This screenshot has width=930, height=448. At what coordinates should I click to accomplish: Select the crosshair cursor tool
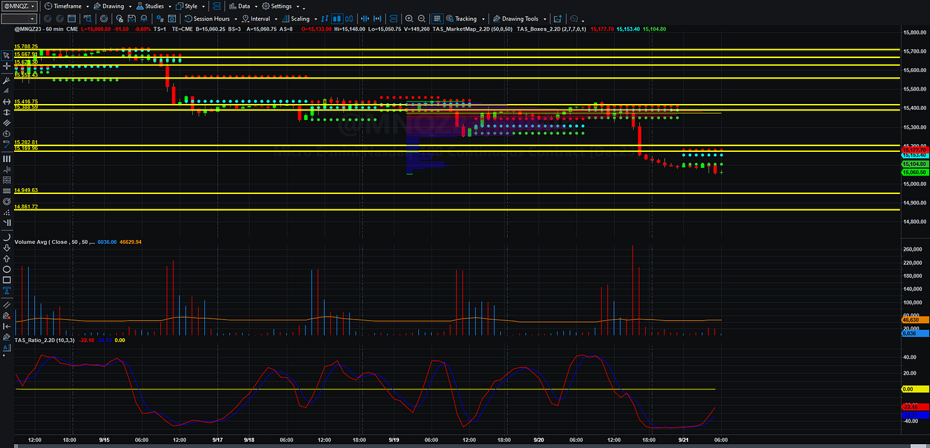[x=6, y=66]
